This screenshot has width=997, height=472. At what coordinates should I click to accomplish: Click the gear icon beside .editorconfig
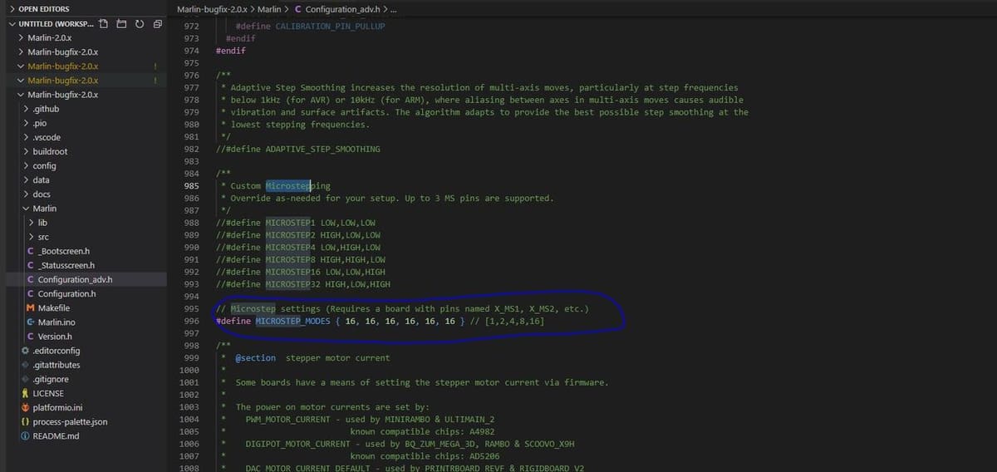[x=25, y=351]
